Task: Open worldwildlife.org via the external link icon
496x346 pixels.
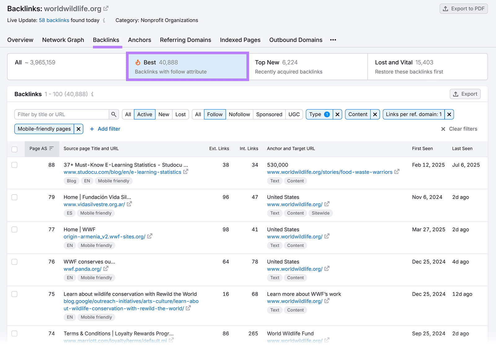Action: (x=105, y=8)
